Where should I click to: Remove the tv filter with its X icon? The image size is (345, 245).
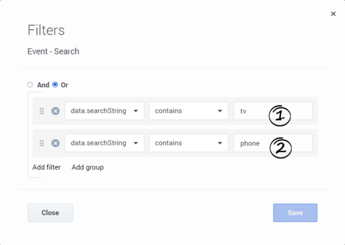pos(55,111)
